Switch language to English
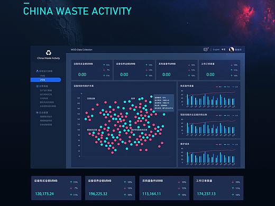The image size is (275, 206). [216, 50]
